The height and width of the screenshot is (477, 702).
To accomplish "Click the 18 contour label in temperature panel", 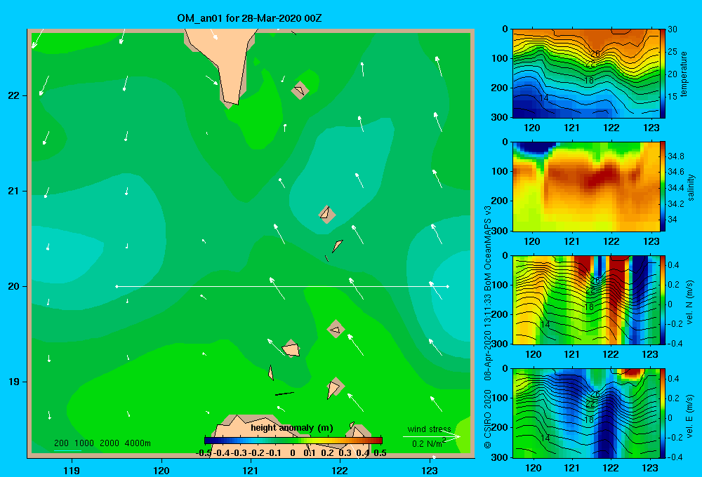I will 589,81.
